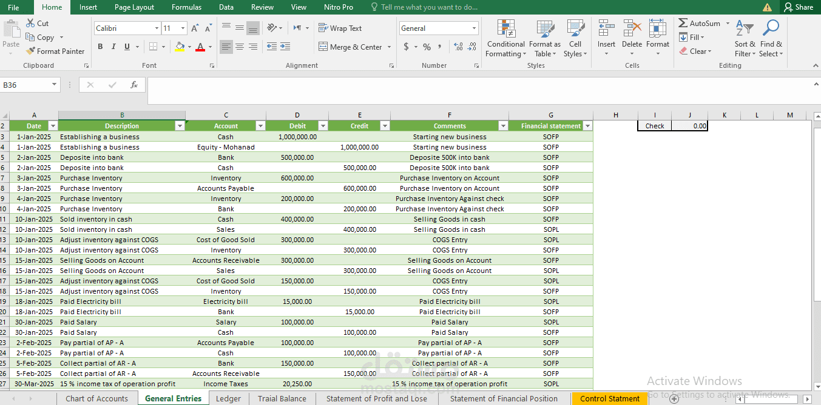Click the Format Painter brush icon

pyautogui.click(x=31, y=51)
